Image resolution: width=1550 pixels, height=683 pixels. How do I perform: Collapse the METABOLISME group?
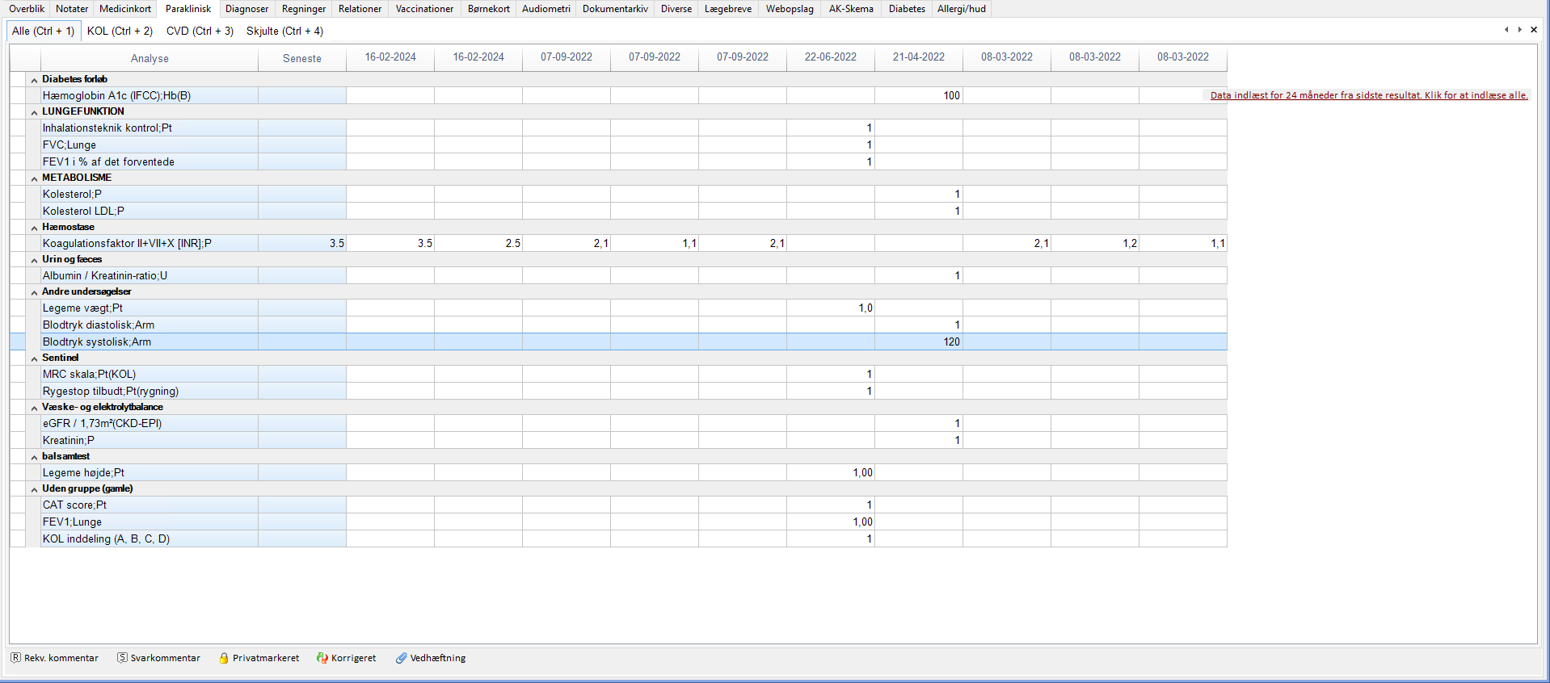pyautogui.click(x=34, y=178)
